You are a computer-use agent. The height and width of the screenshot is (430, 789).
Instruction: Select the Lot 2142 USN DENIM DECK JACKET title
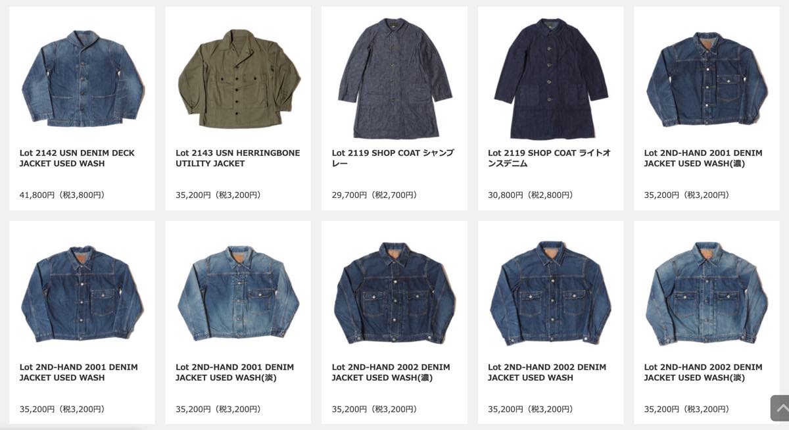pos(77,158)
